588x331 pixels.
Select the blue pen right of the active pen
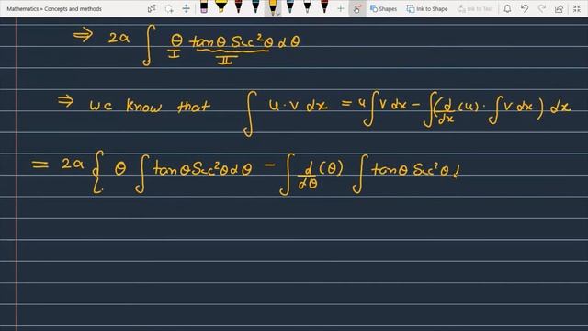pyautogui.click(x=290, y=7)
